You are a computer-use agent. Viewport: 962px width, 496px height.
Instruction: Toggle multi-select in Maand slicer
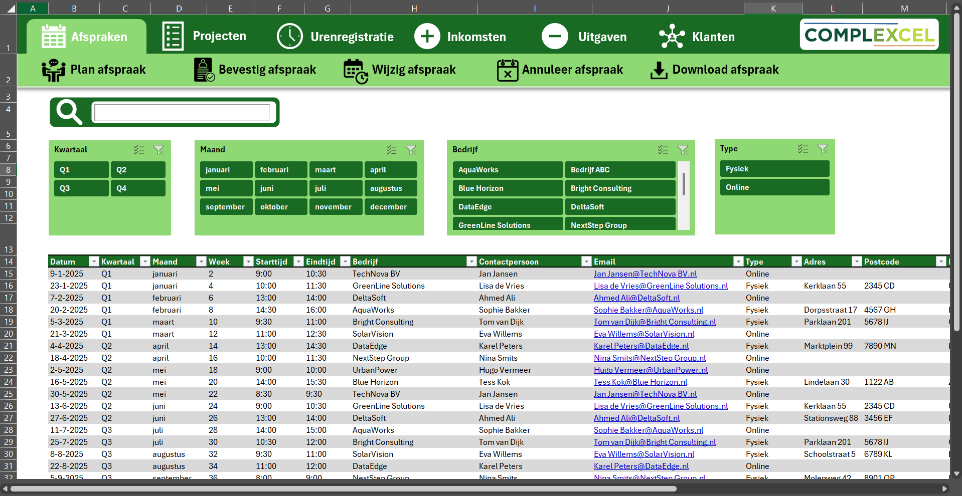pyautogui.click(x=391, y=149)
